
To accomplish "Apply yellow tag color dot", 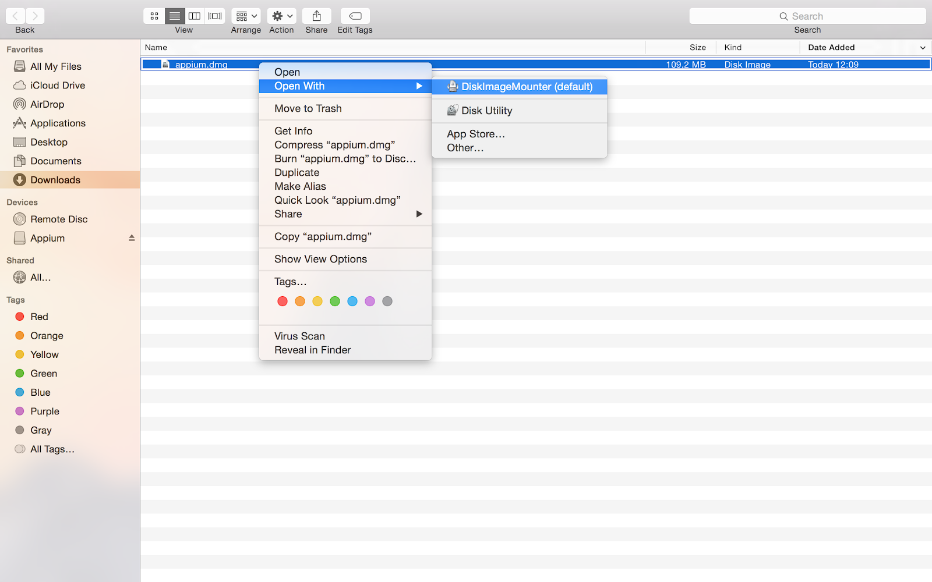I will [317, 301].
